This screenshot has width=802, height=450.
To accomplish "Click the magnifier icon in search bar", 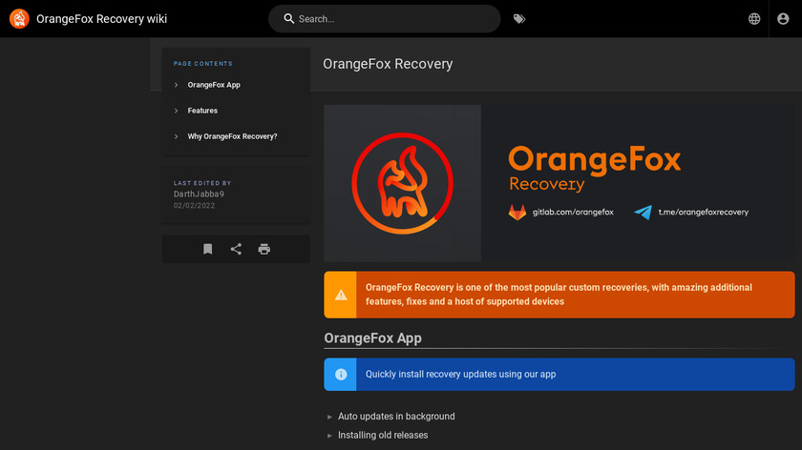I will (x=288, y=19).
